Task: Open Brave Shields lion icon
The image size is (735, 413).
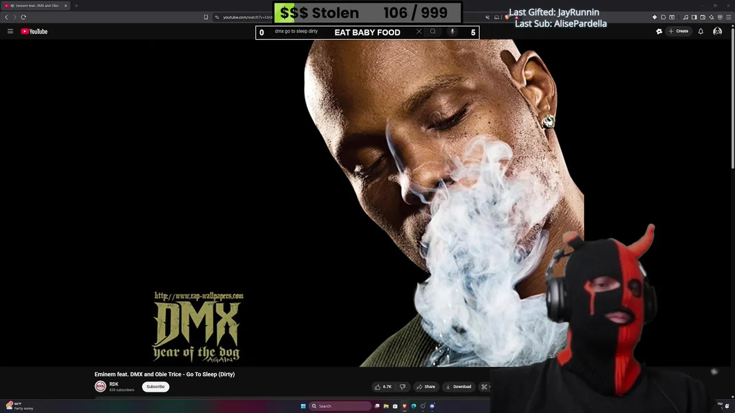Action: coord(507,17)
